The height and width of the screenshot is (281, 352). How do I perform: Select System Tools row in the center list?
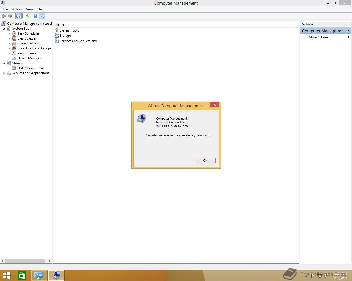67,30
